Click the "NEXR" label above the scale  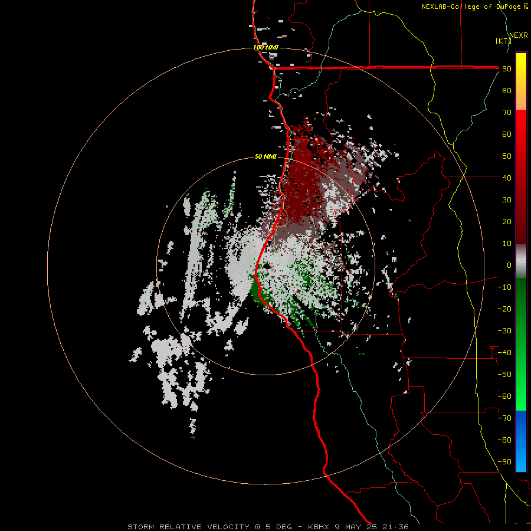pyautogui.click(x=519, y=35)
